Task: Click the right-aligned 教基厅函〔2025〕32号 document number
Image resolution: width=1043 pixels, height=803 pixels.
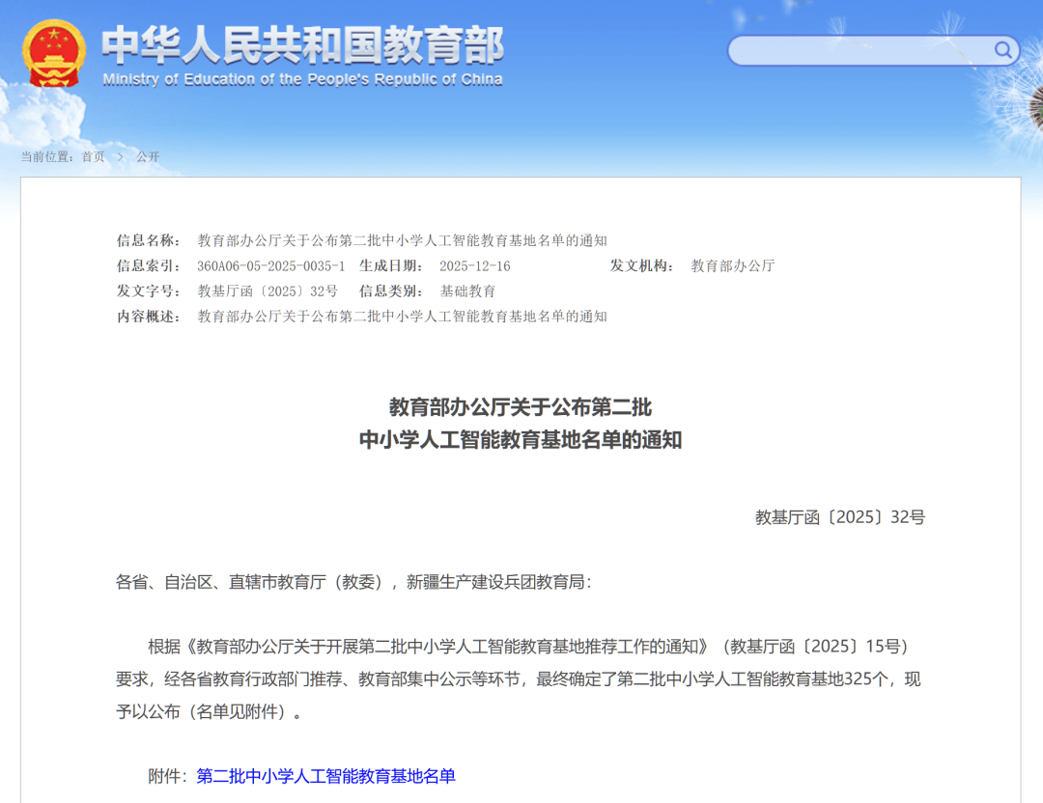Action: 839,517
